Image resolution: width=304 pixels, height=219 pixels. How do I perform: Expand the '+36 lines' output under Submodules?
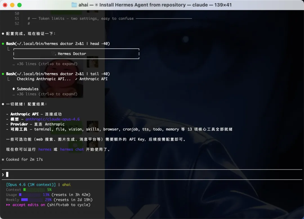pyautogui.click(x=45, y=94)
